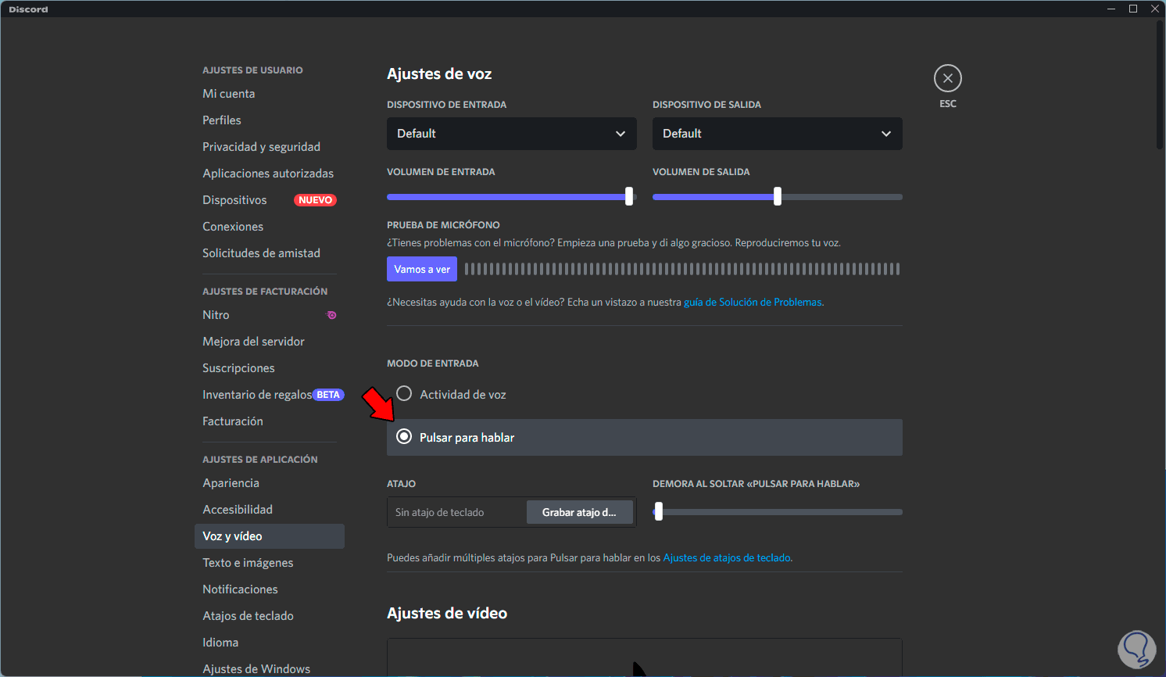Image resolution: width=1166 pixels, height=677 pixels.
Task: Select Voz y vídeo in sidebar
Action: [270, 536]
